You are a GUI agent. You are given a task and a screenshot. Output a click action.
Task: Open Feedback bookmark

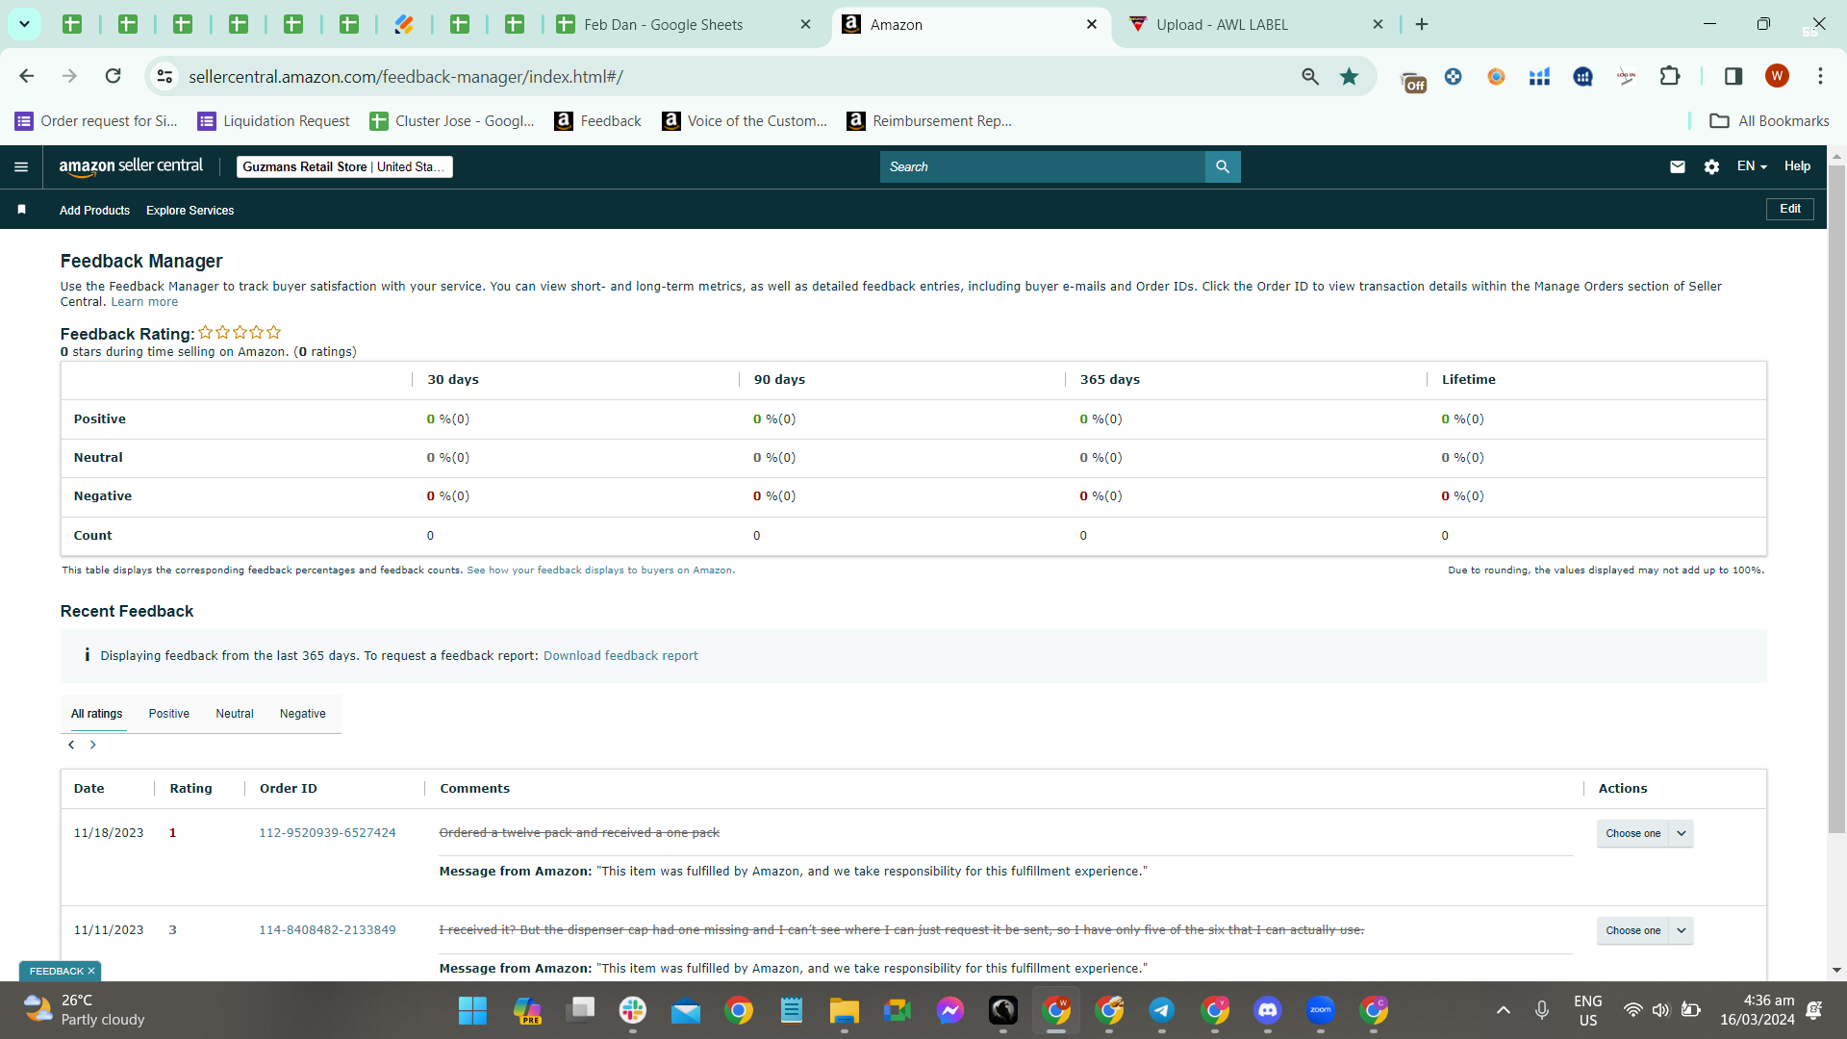click(x=597, y=121)
